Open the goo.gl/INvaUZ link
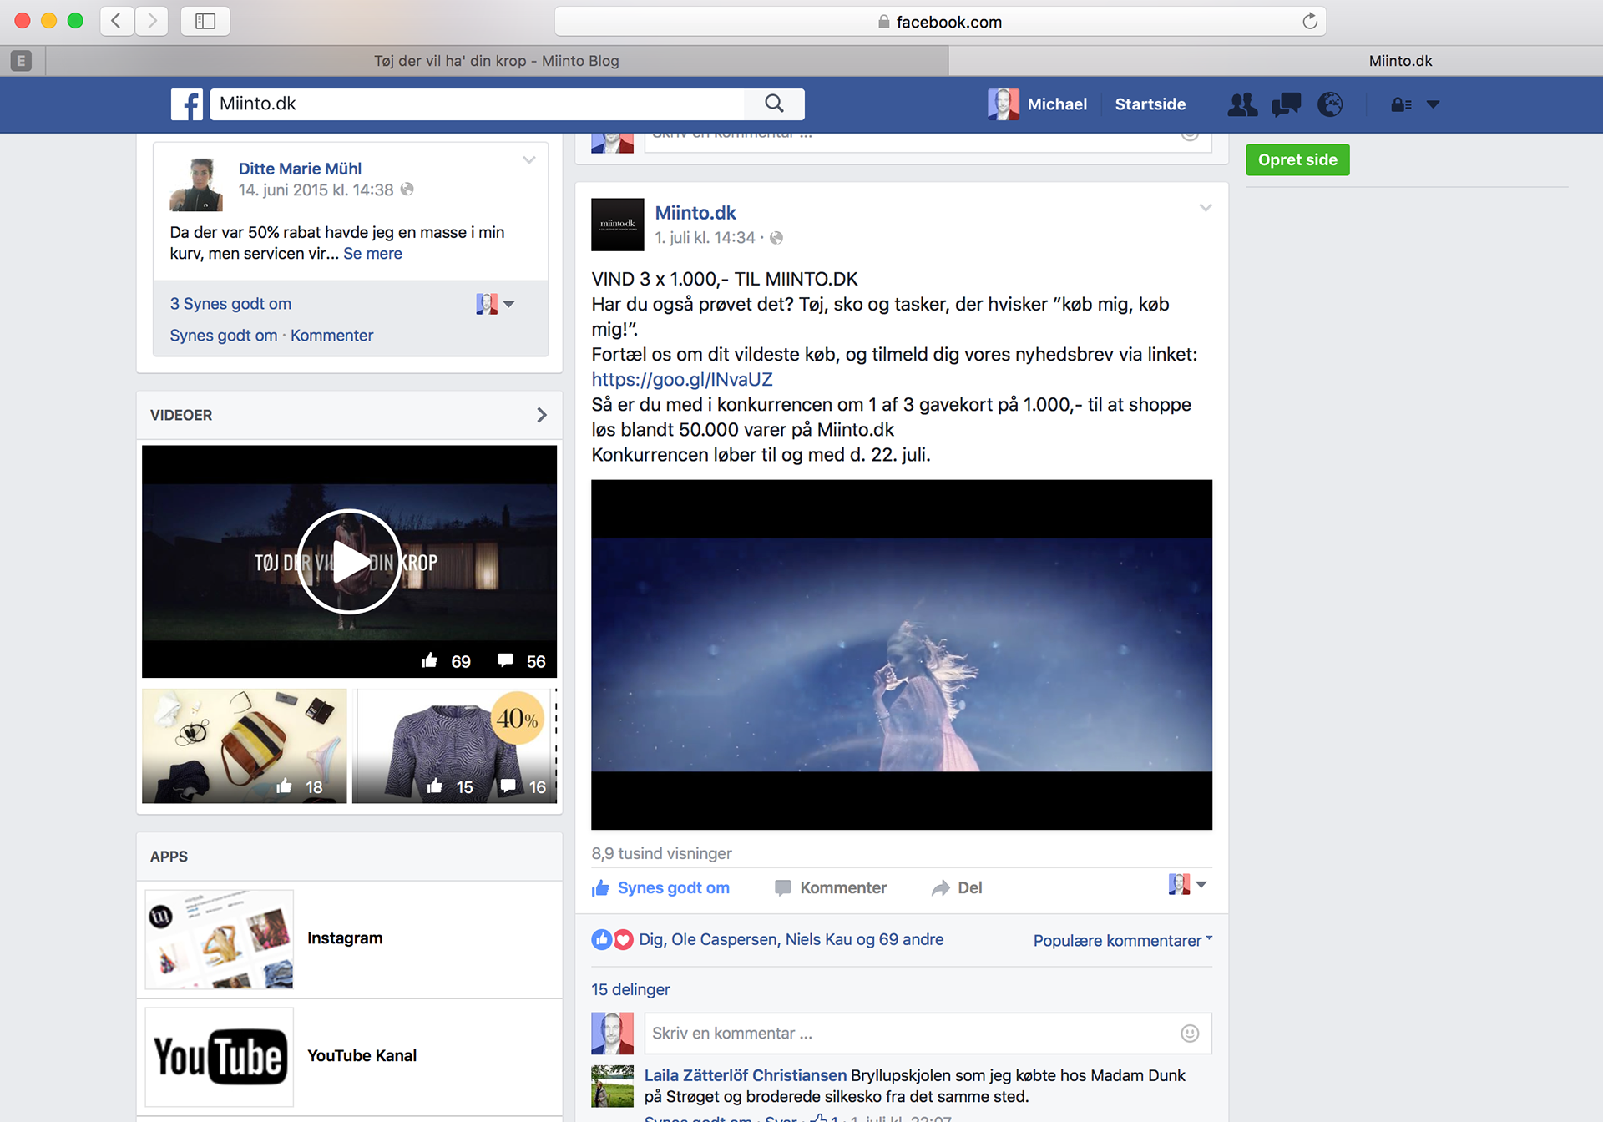Image resolution: width=1603 pixels, height=1122 pixels. [681, 380]
